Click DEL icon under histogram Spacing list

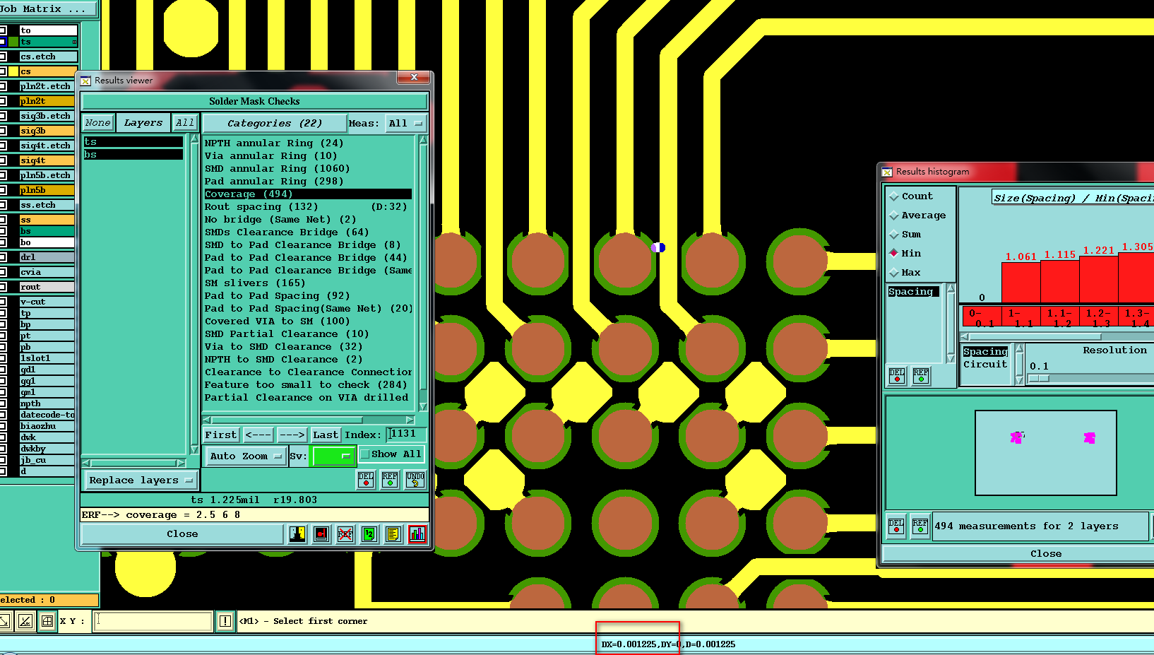coord(897,376)
